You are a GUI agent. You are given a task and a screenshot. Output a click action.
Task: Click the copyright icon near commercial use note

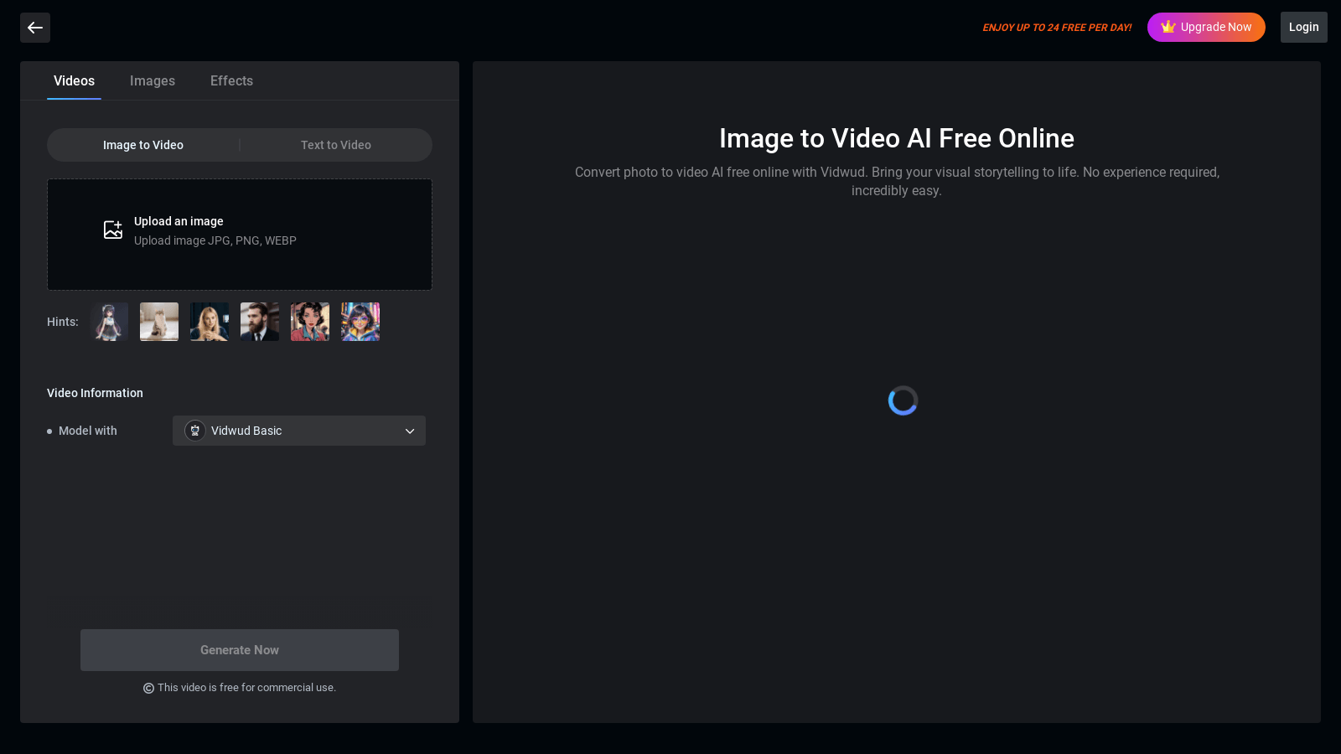[148, 688]
